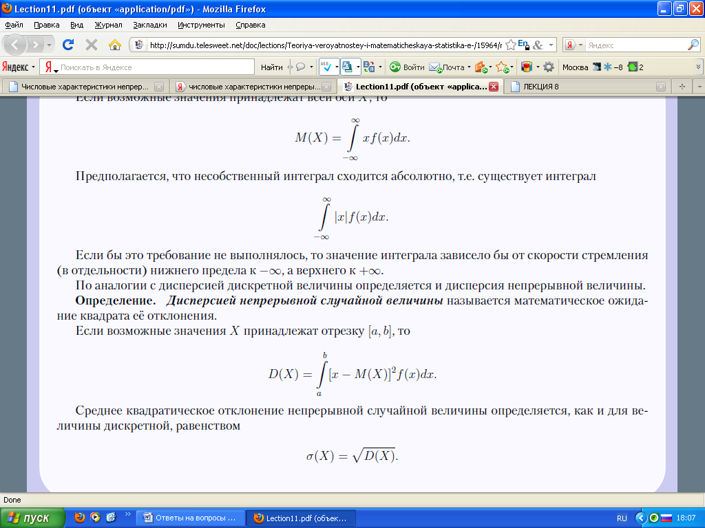Viewport: 705px width, 528px height.
Task: Open the list all tabs dropdown
Action: pyautogui.click(x=699, y=87)
